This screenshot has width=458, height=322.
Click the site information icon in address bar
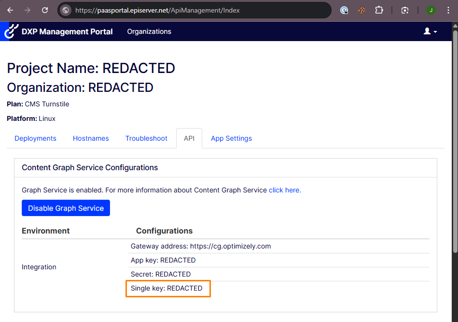(x=66, y=10)
